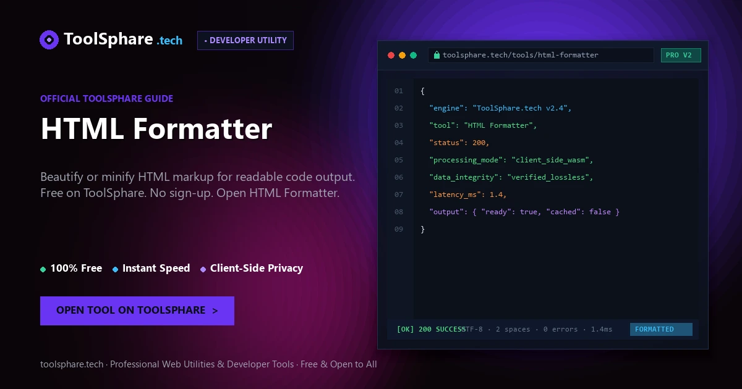The height and width of the screenshot is (389, 742).
Task: Click the lock icon in address bar
Action: pos(437,55)
